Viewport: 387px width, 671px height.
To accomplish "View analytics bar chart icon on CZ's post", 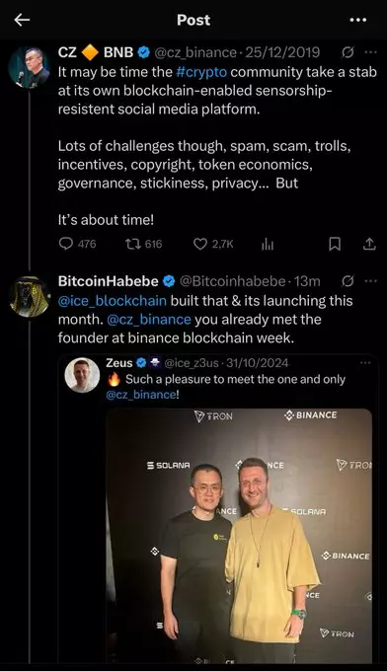I will 268,245.
